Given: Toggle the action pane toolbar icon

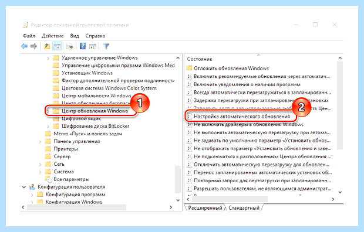Looking at the screenshot, I should [93, 46].
